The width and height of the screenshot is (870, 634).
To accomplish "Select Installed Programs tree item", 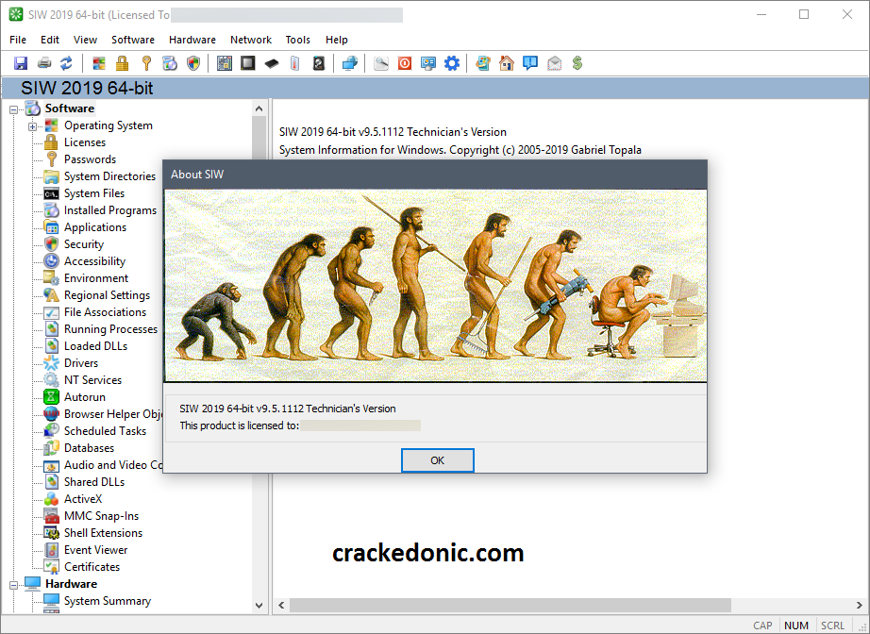I will 109,210.
